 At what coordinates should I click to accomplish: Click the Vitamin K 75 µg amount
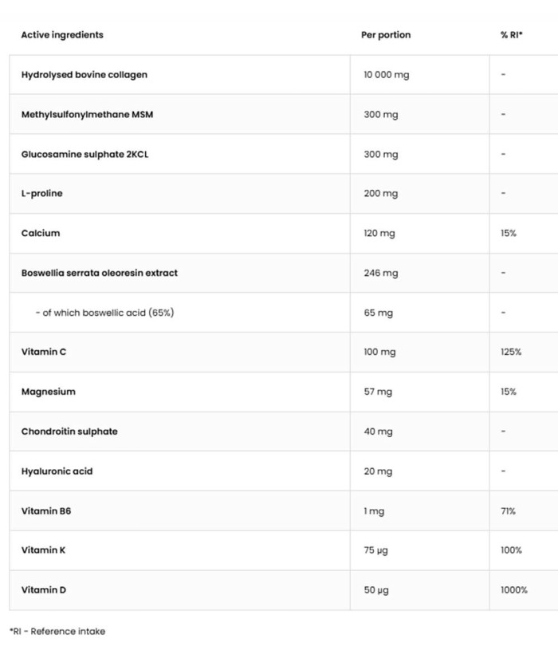click(375, 550)
